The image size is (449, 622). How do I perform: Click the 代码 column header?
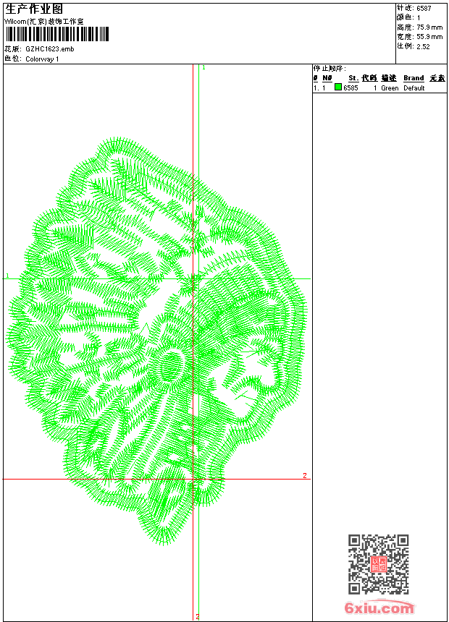coord(369,78)
